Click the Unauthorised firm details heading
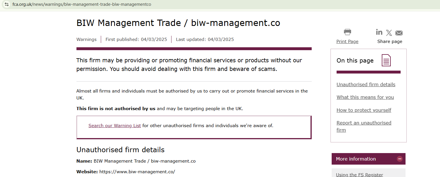The image size is (440, 177). [x=121, y=150]
